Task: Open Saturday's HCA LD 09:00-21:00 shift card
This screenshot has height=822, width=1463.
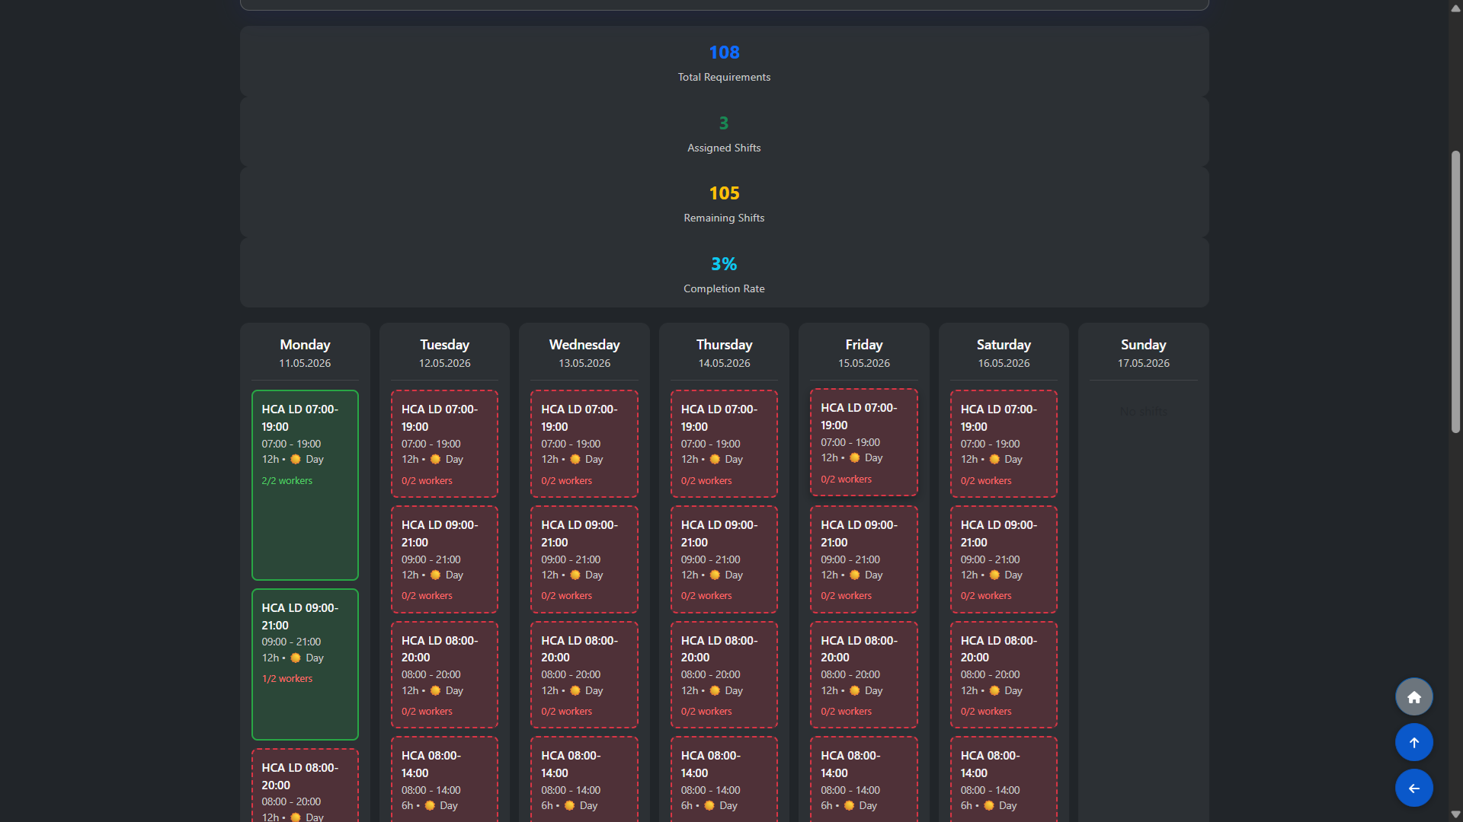Action: tap(1003, 559)
